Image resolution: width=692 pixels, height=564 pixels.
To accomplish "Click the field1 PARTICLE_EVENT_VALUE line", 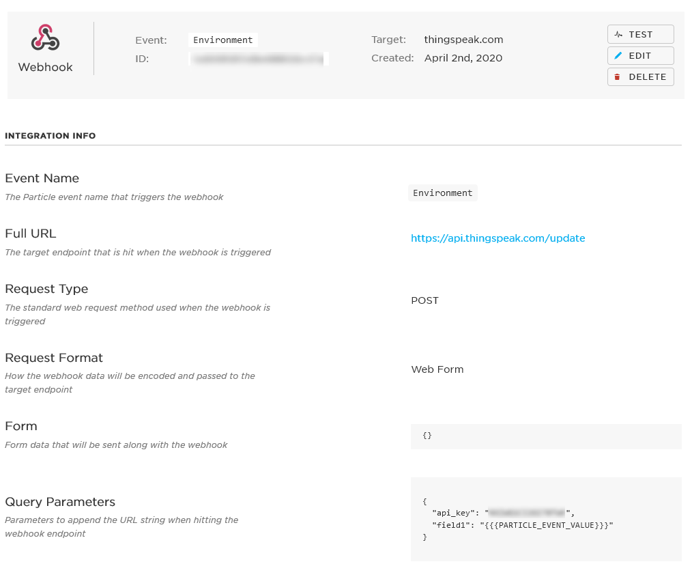I will (x=523, y=525).
